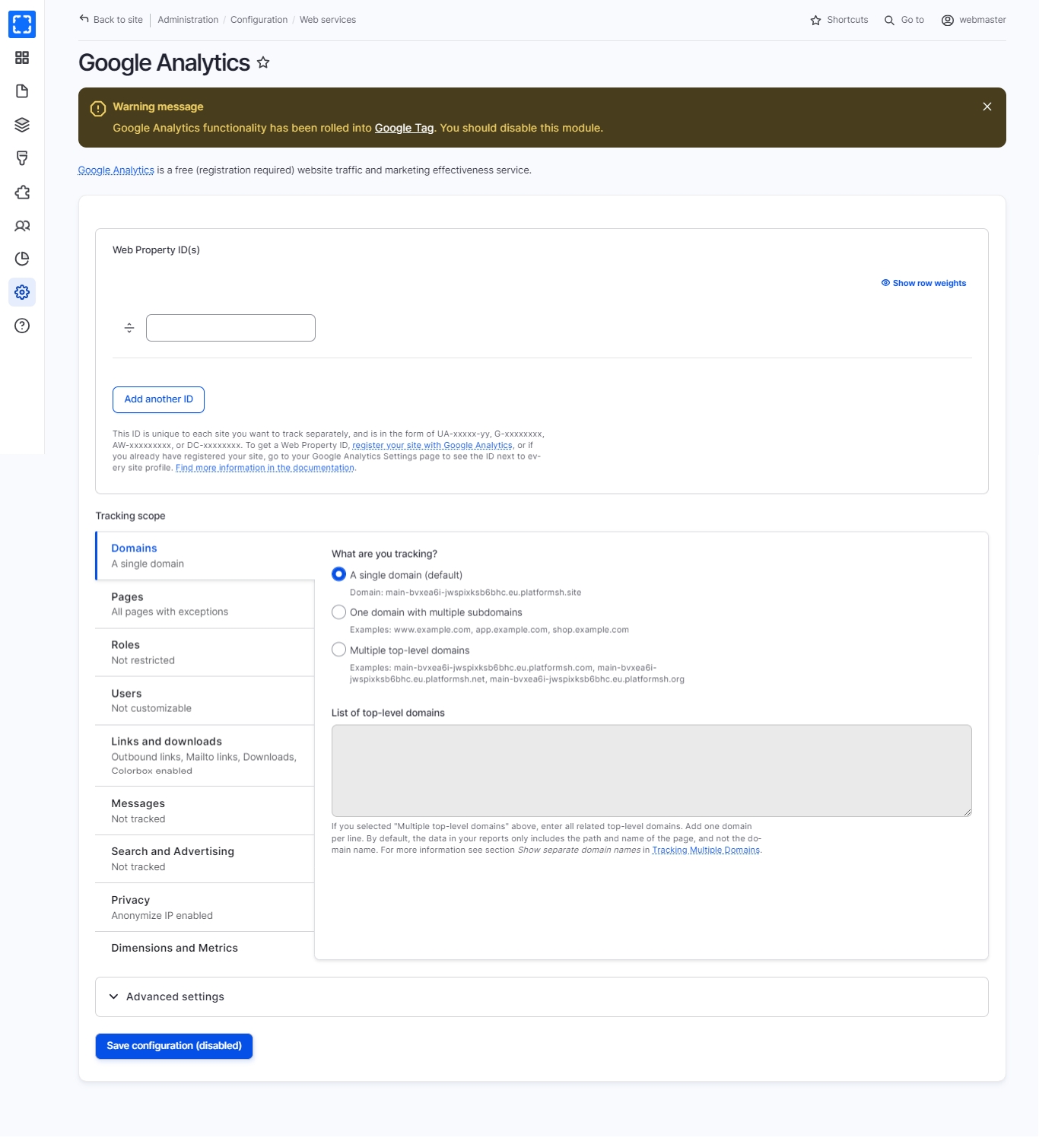Click the Help question mark icon
Image resolution: width=1039 pixels, height=1138 pixels.
tap(22, 326)
